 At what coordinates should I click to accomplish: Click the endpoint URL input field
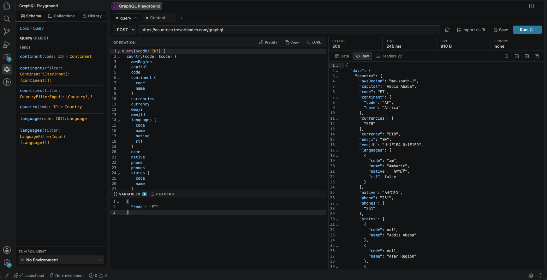tap(289, 30)
